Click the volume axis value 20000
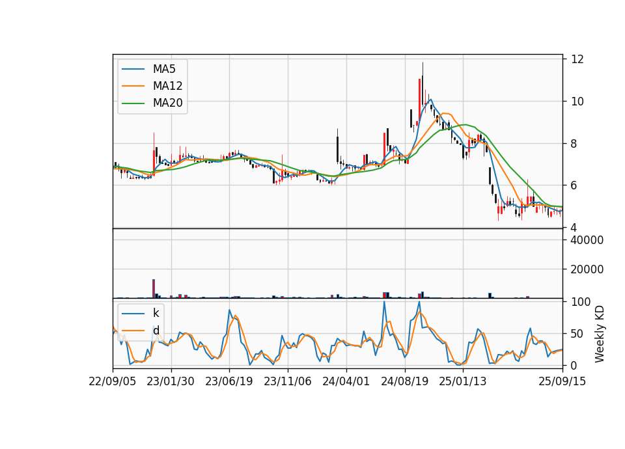The width and height of the screenshot is (625, 449). click(587, 269)
